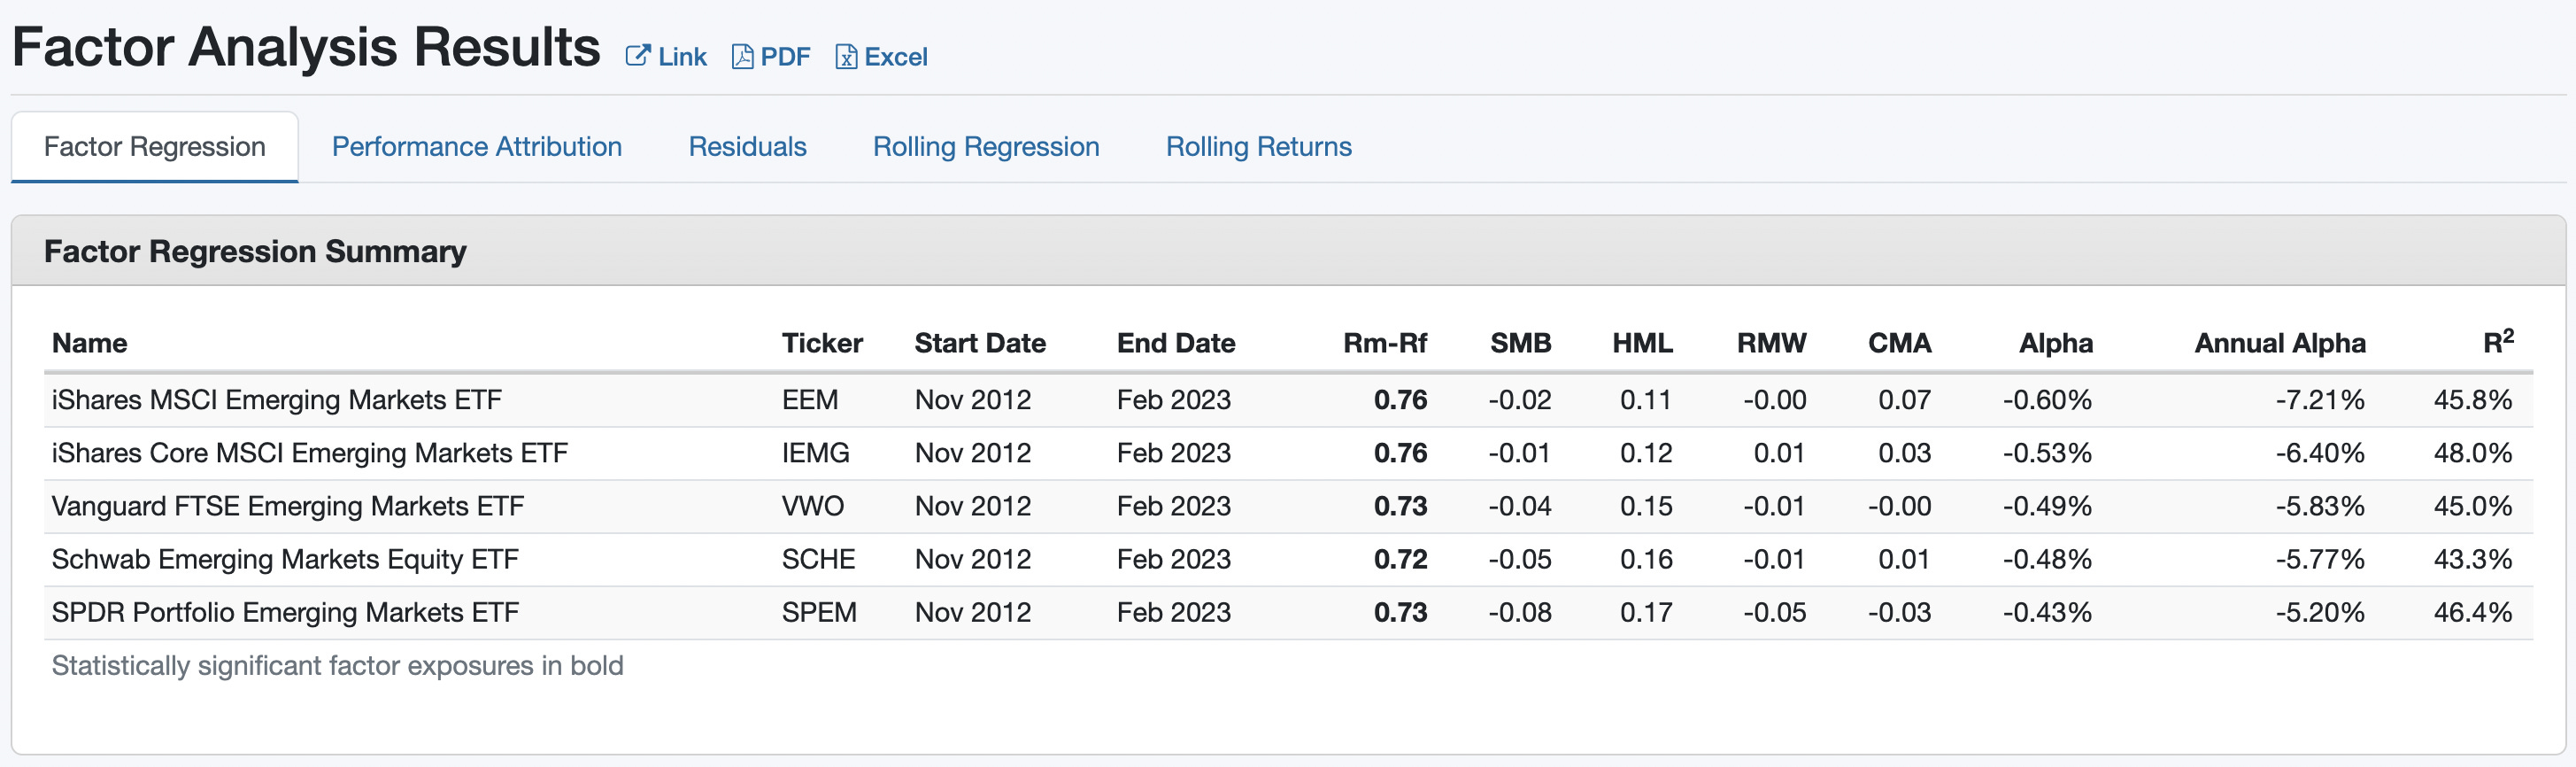Click the End Date column header

tap(1176, 343)
